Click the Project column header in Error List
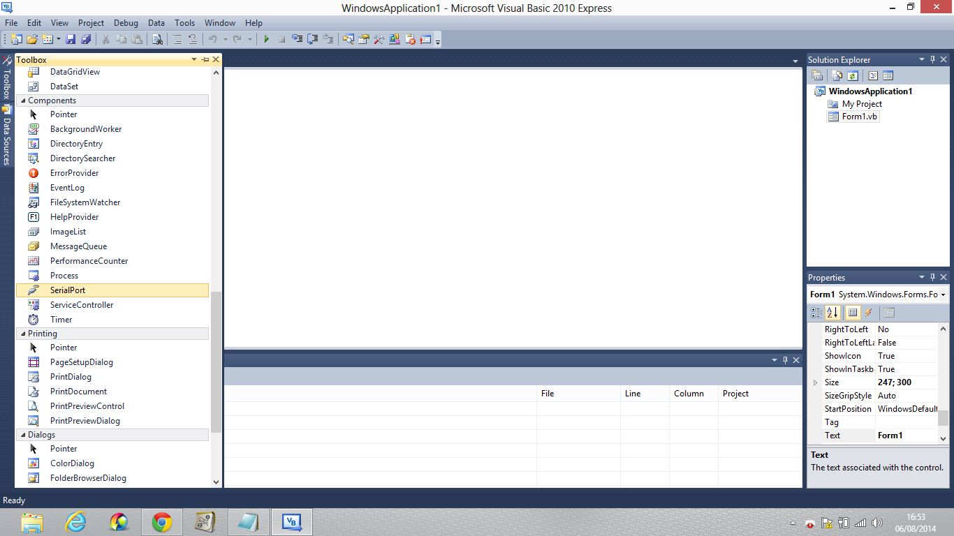This screenshot has width=954, height=536. (x=760, y=394)
